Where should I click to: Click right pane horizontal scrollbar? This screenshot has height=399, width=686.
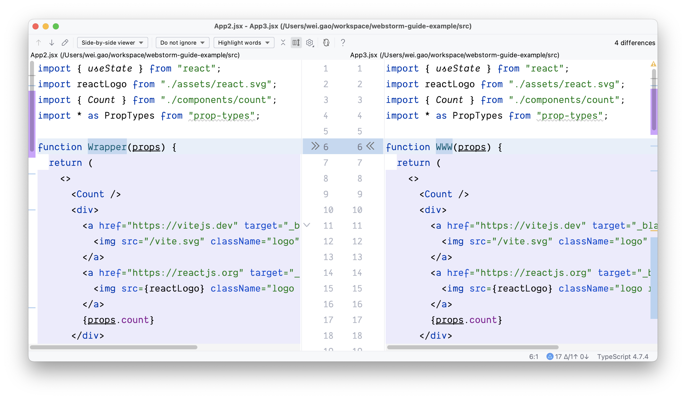[x=473, y=347]
